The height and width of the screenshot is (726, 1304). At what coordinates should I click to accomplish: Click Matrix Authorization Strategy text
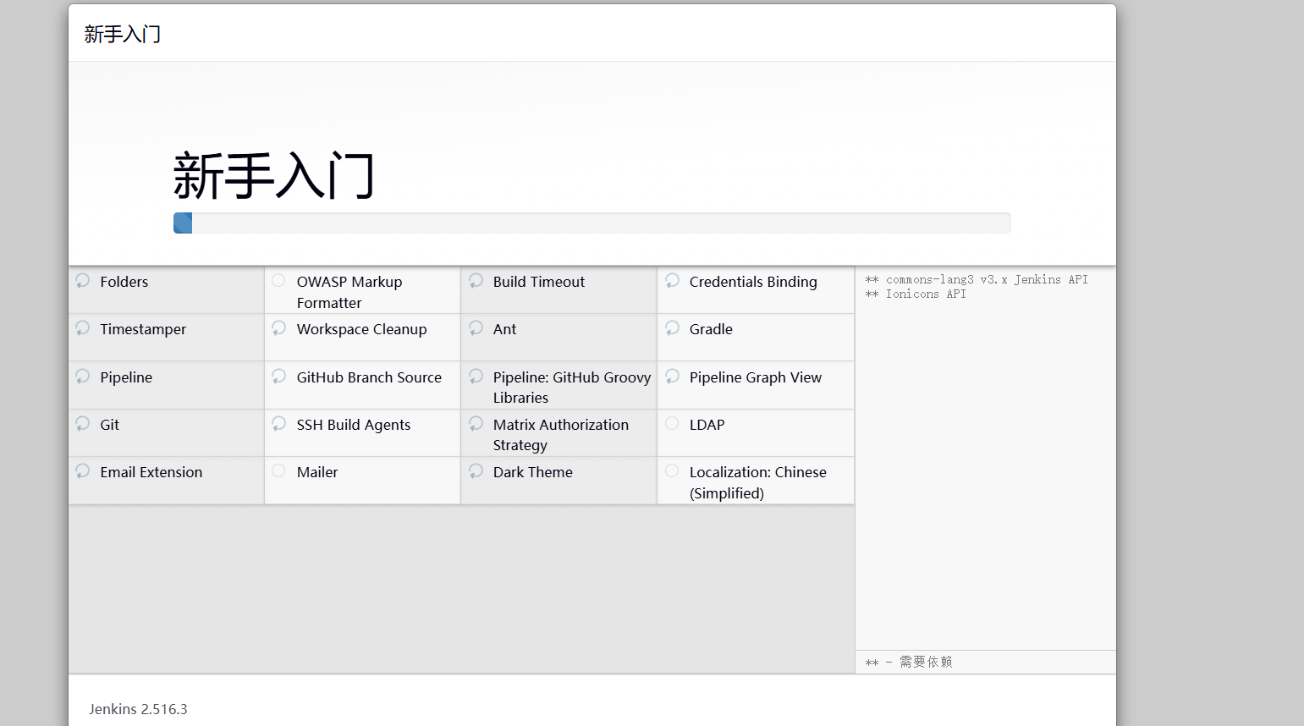coord(561,435)
